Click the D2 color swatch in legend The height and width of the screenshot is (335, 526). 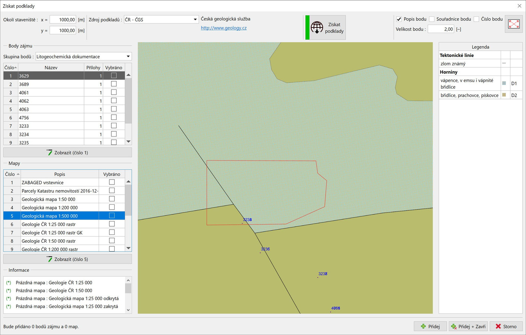(504, 95)
